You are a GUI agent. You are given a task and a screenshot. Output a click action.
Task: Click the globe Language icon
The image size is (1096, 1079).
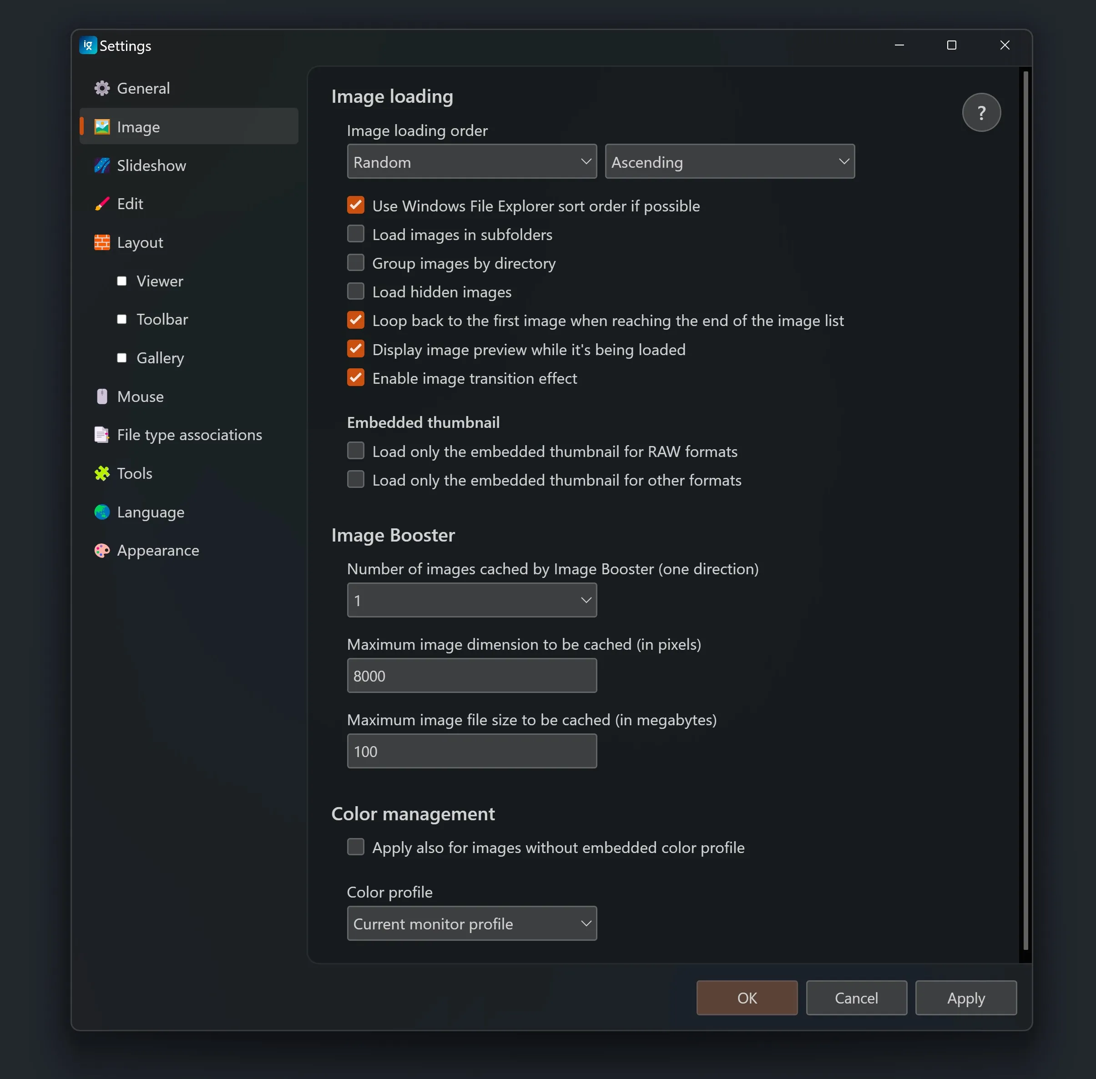click(x=102, y=512)
